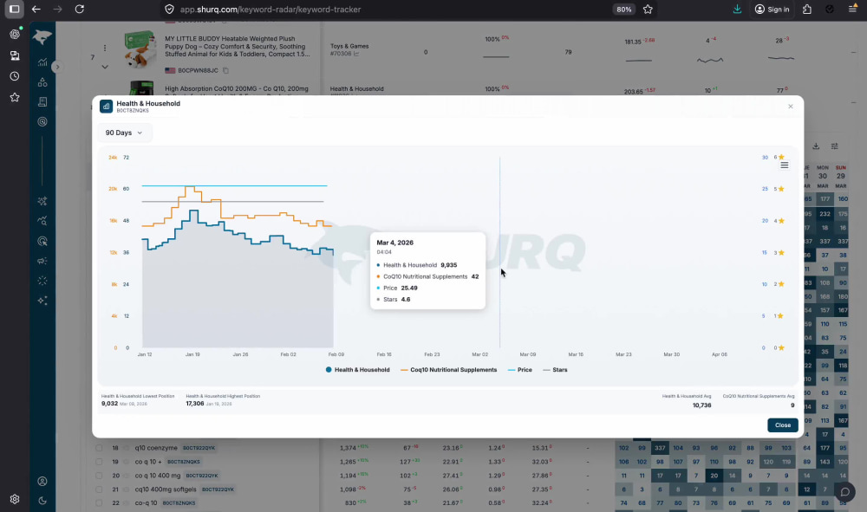Toggle dark mode moon icon

pos(42,501)
